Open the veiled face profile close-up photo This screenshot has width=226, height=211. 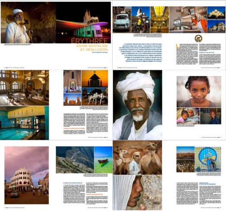[137, 192]
